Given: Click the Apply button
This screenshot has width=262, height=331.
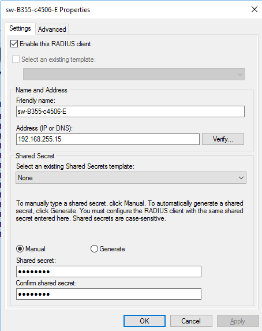Looking at the screenshot, I should tap(238, 321).
